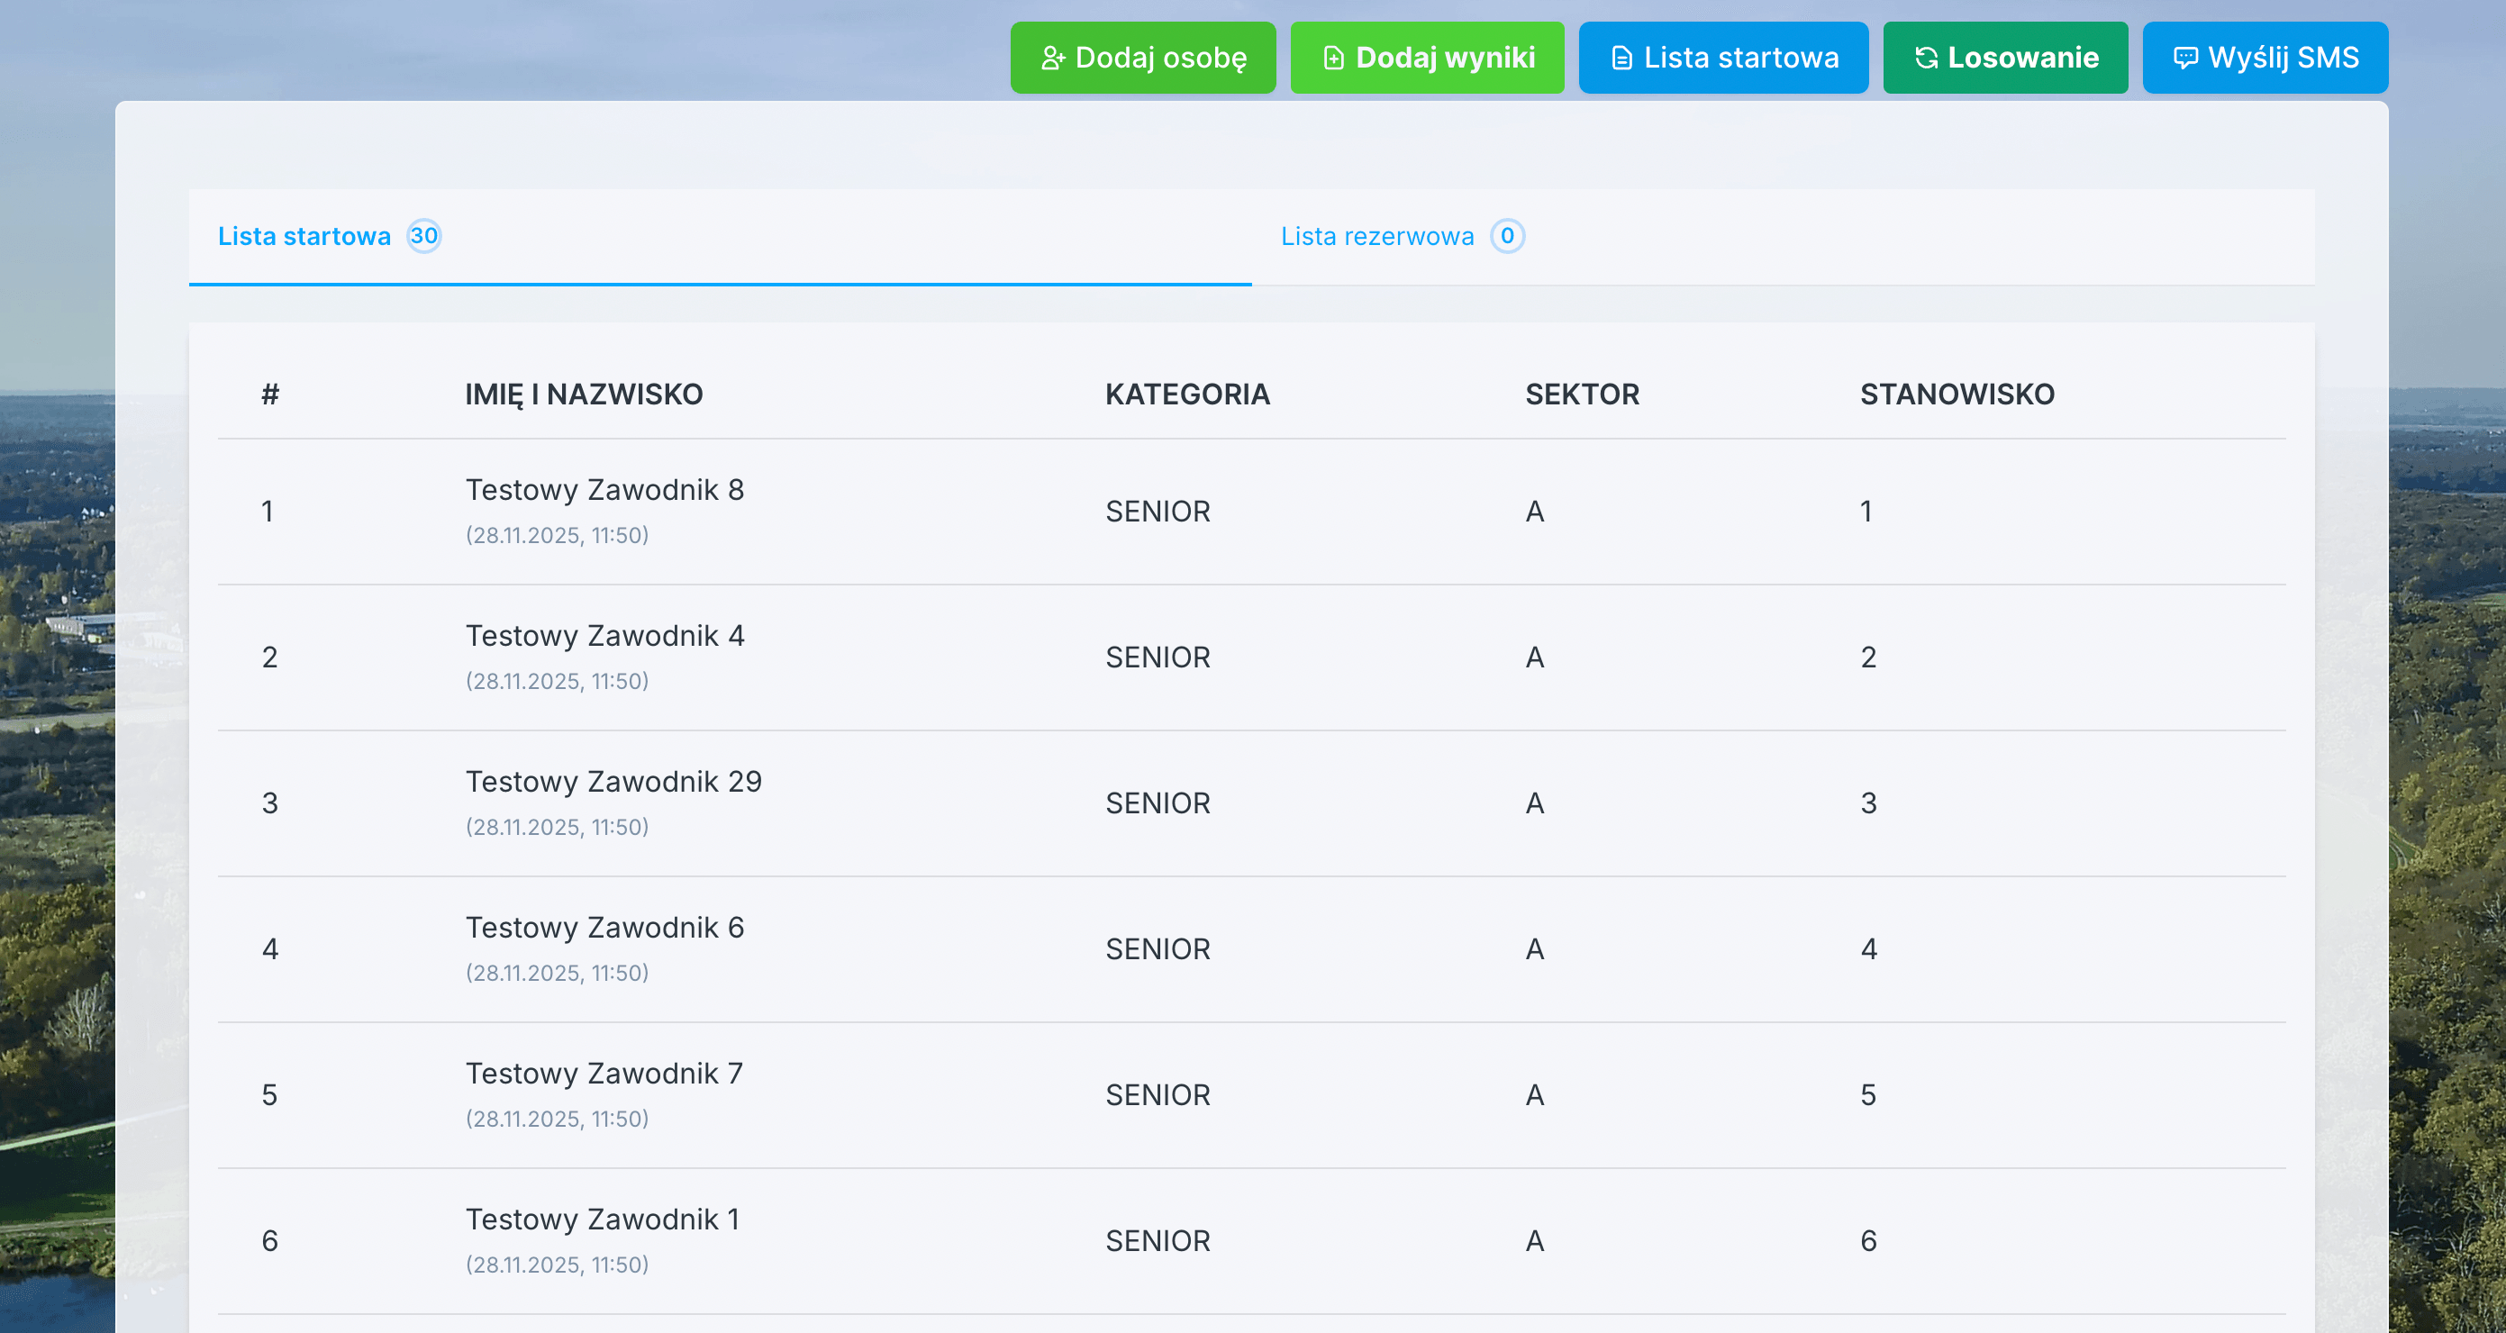
Task: Click the KATEGORIA column header
Action: point(1187,394)
